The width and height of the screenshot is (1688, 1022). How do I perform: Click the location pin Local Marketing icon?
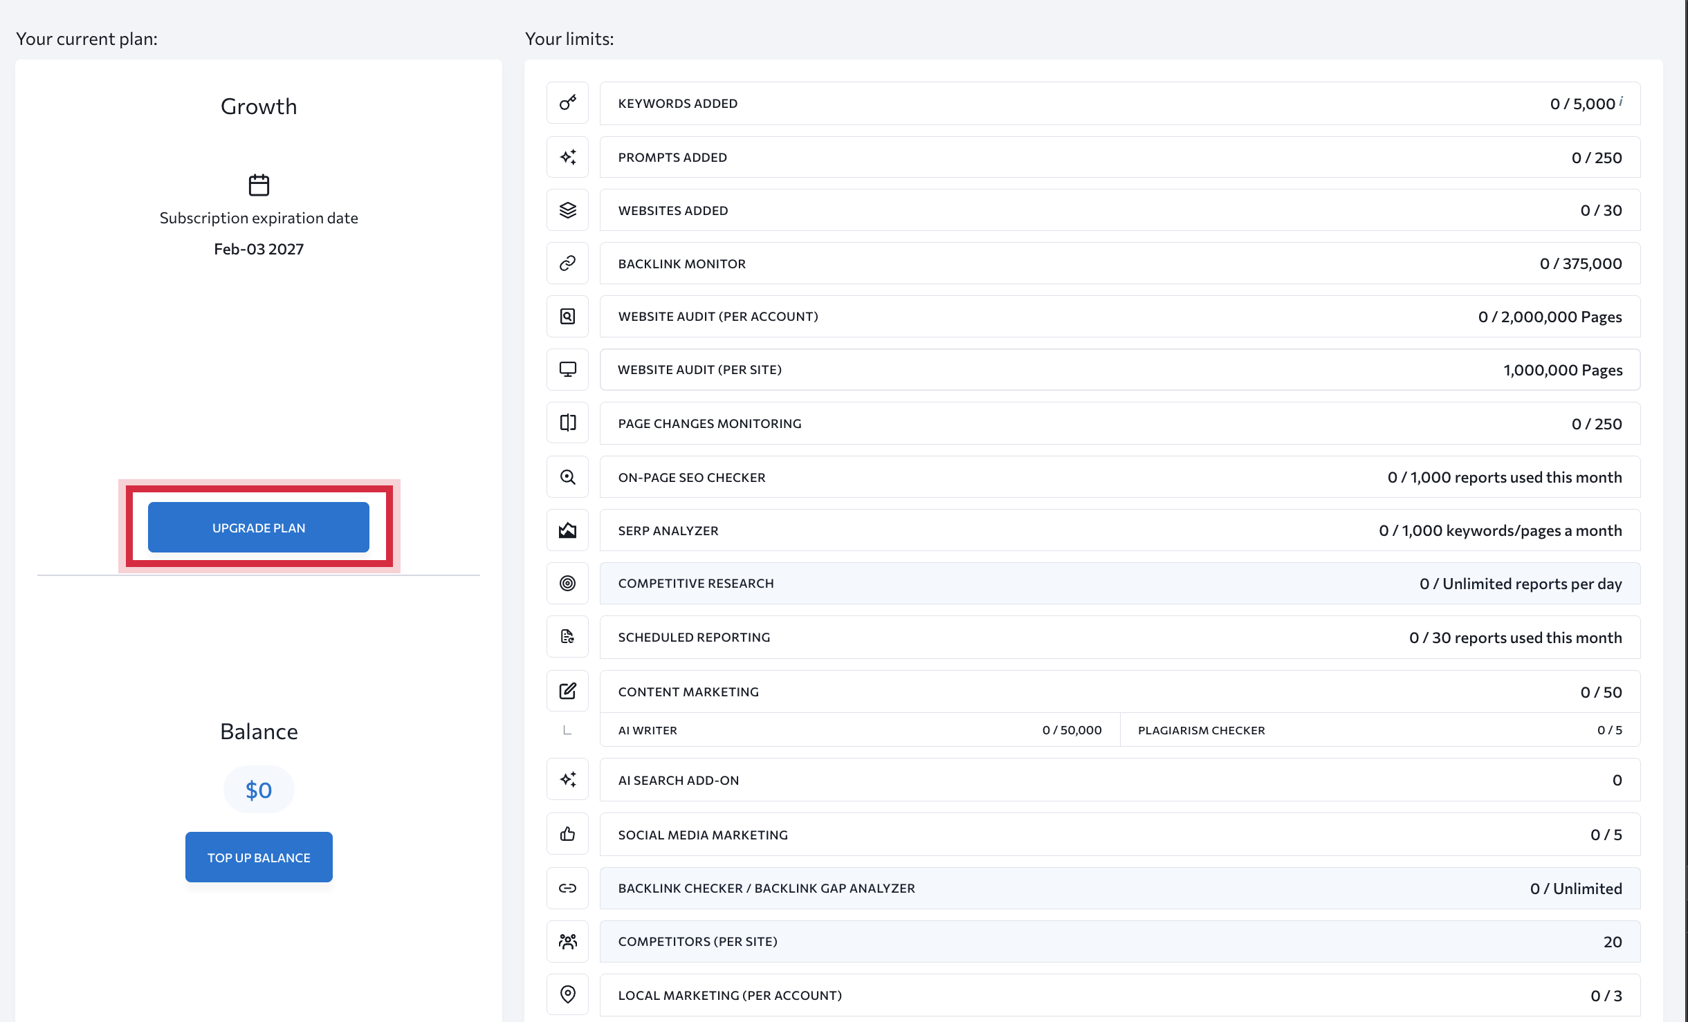point(567,994)
